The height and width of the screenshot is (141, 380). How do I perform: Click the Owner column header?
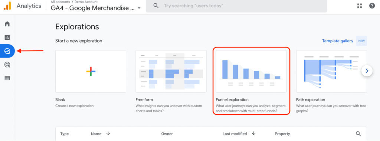167,134
